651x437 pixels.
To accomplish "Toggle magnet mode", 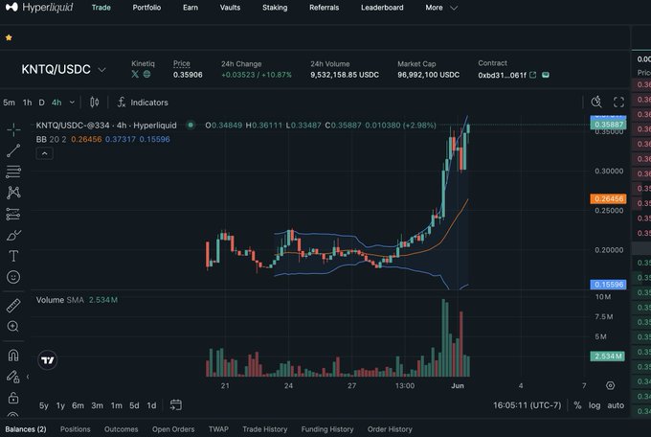I will 13,356.
